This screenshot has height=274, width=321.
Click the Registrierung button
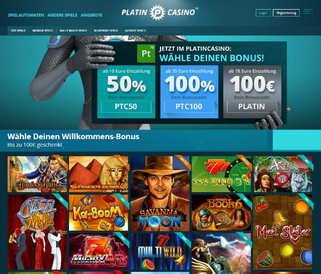tap(286, 13)
